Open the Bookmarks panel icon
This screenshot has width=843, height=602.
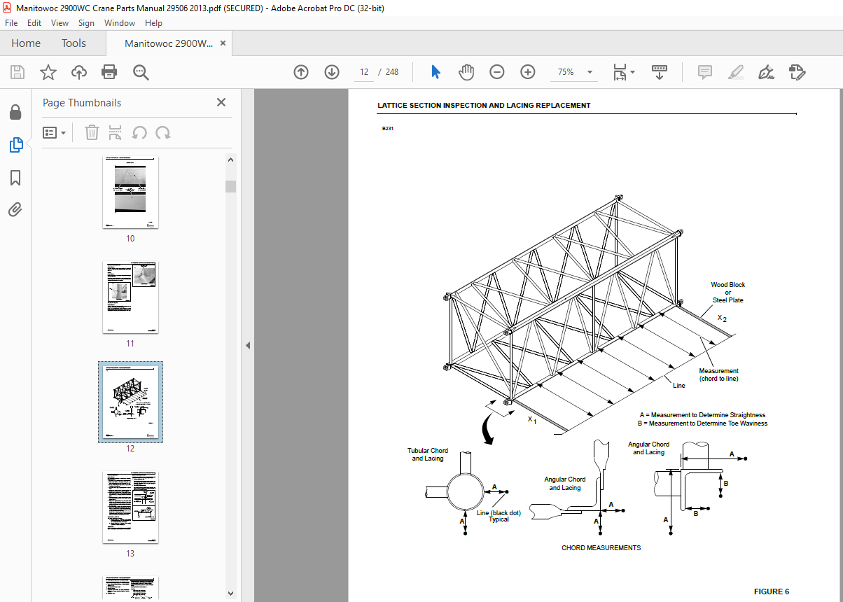click(x=15, y=178)
